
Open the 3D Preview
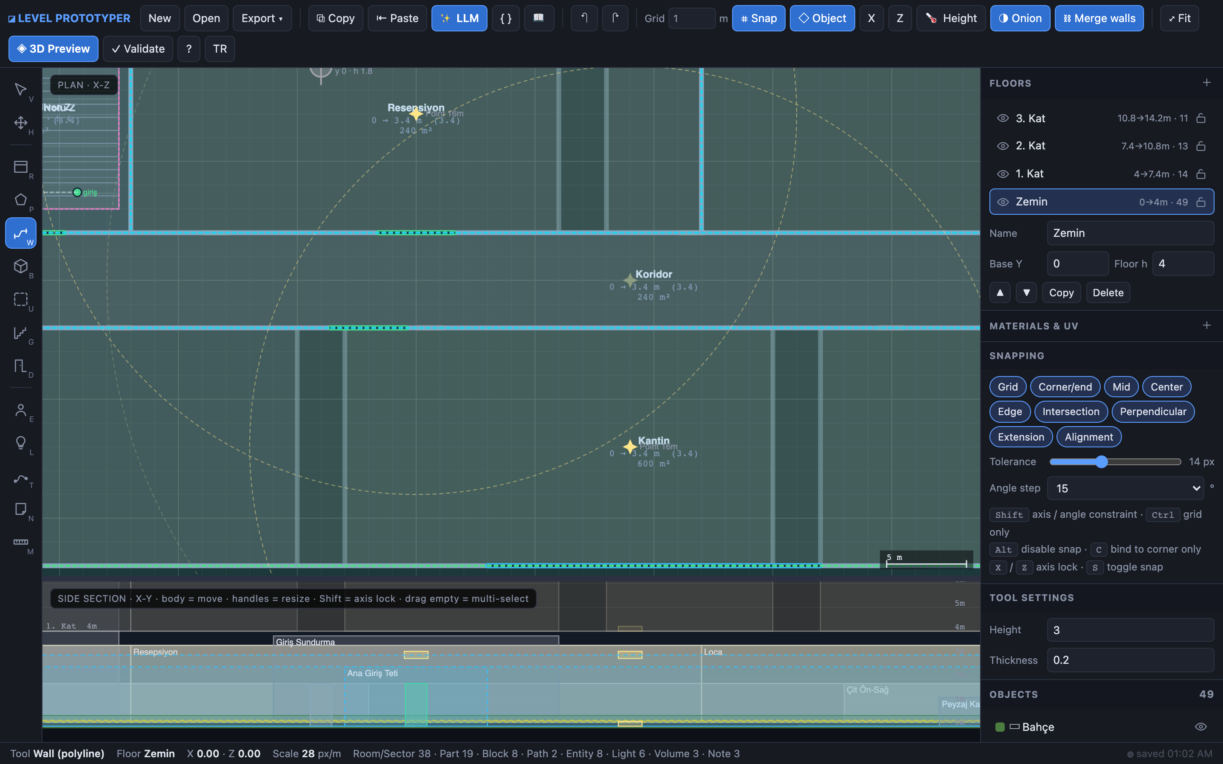(53, 49)
